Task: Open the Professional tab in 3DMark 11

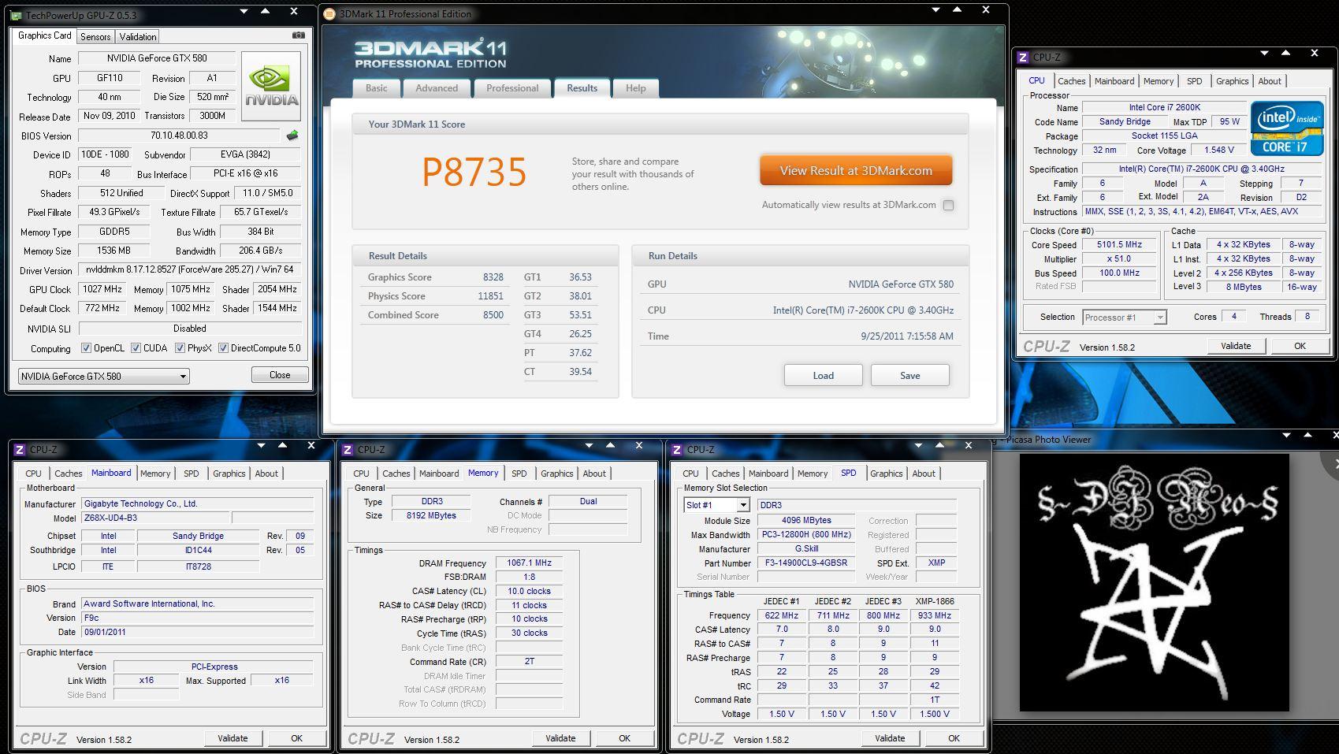Action: pyautogui.click(x=512, y=88)
